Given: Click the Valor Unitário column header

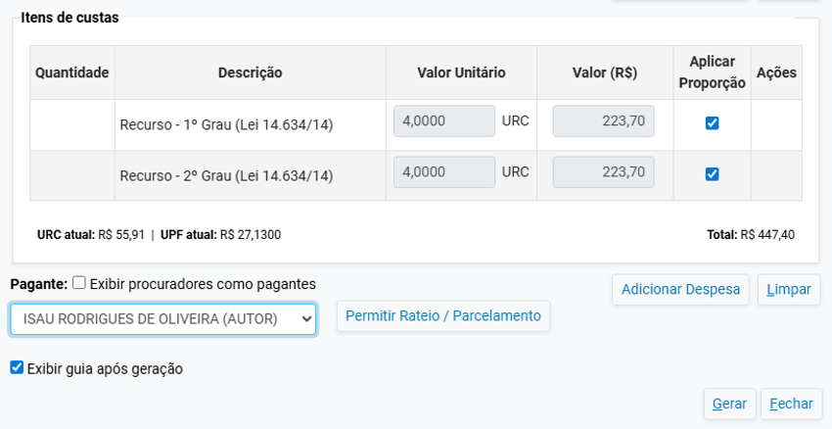Looking at the screenshot, I should coord(461,72).
